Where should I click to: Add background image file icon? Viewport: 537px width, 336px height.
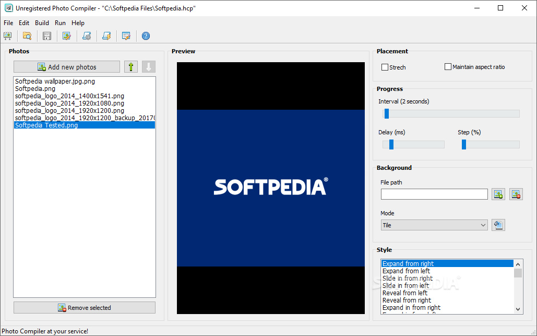(x=498, y=194)
